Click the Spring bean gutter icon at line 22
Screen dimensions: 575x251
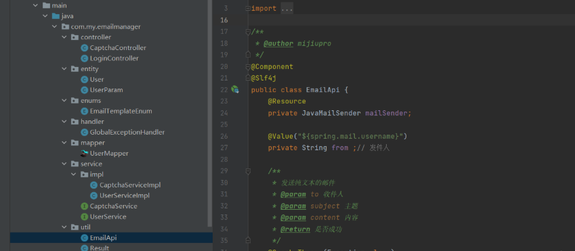click(235, 89)
